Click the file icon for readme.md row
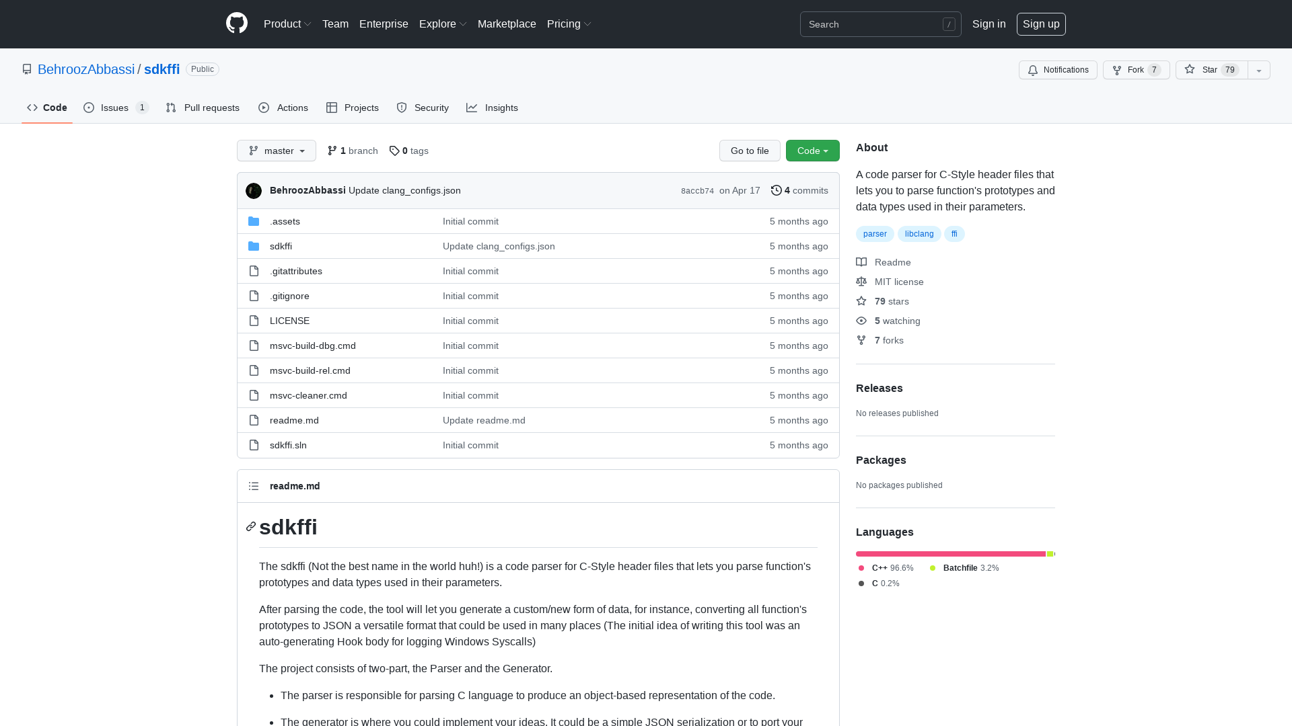This screenshot has height=726, width=1292. tap(254, 420)
